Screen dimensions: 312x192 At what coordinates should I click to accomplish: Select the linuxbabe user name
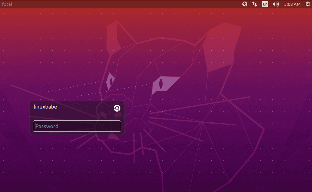click(x=45, y=107)
